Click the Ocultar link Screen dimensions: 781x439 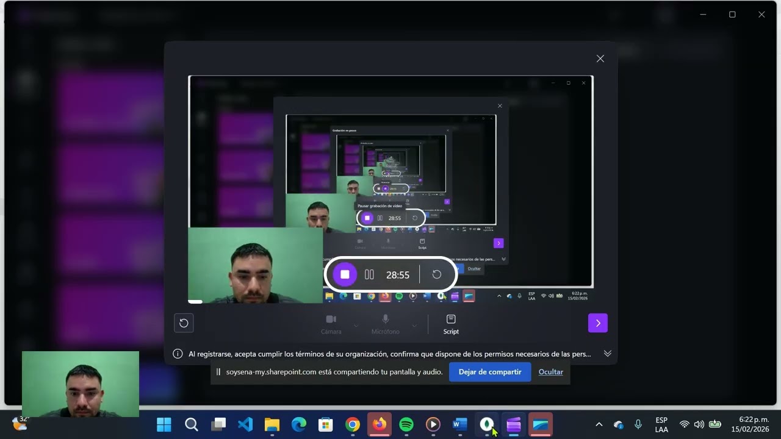click(x=550, y=372)
